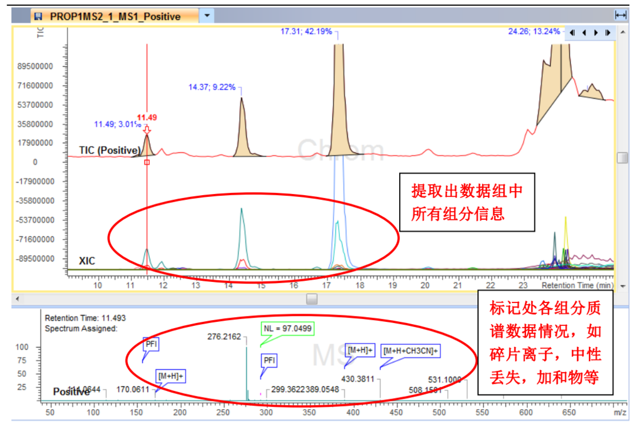Jump to the first peak using the leftmost navigation arrow
634x432 pixels.
[571, 33]
